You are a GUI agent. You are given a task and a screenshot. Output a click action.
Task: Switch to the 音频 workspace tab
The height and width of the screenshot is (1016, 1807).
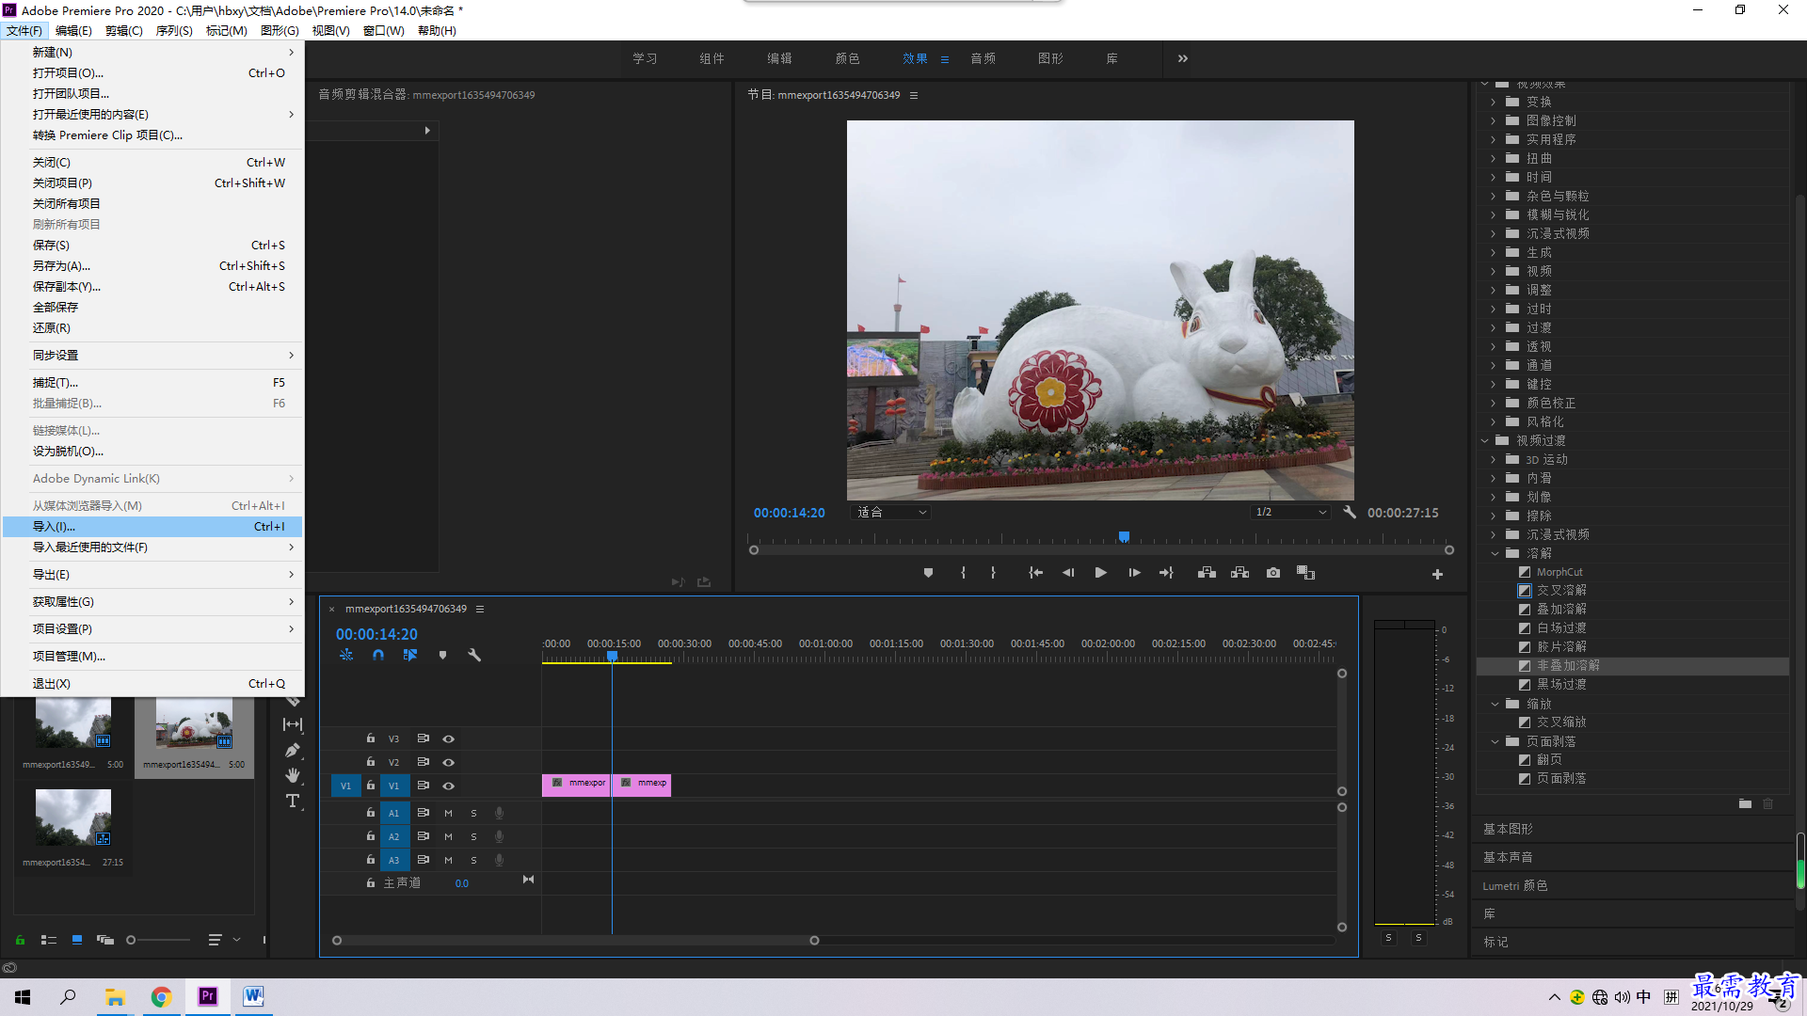pos(983,58)
